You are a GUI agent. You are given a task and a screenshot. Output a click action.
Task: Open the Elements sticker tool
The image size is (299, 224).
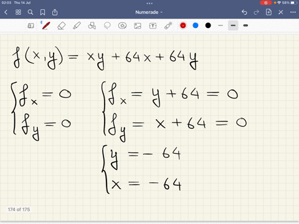coord(122,26)
